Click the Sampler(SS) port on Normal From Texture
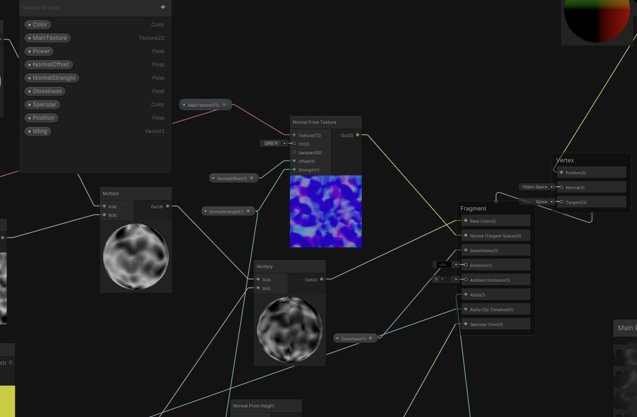This screenshot has height=417, width=637. click(294, 152)
